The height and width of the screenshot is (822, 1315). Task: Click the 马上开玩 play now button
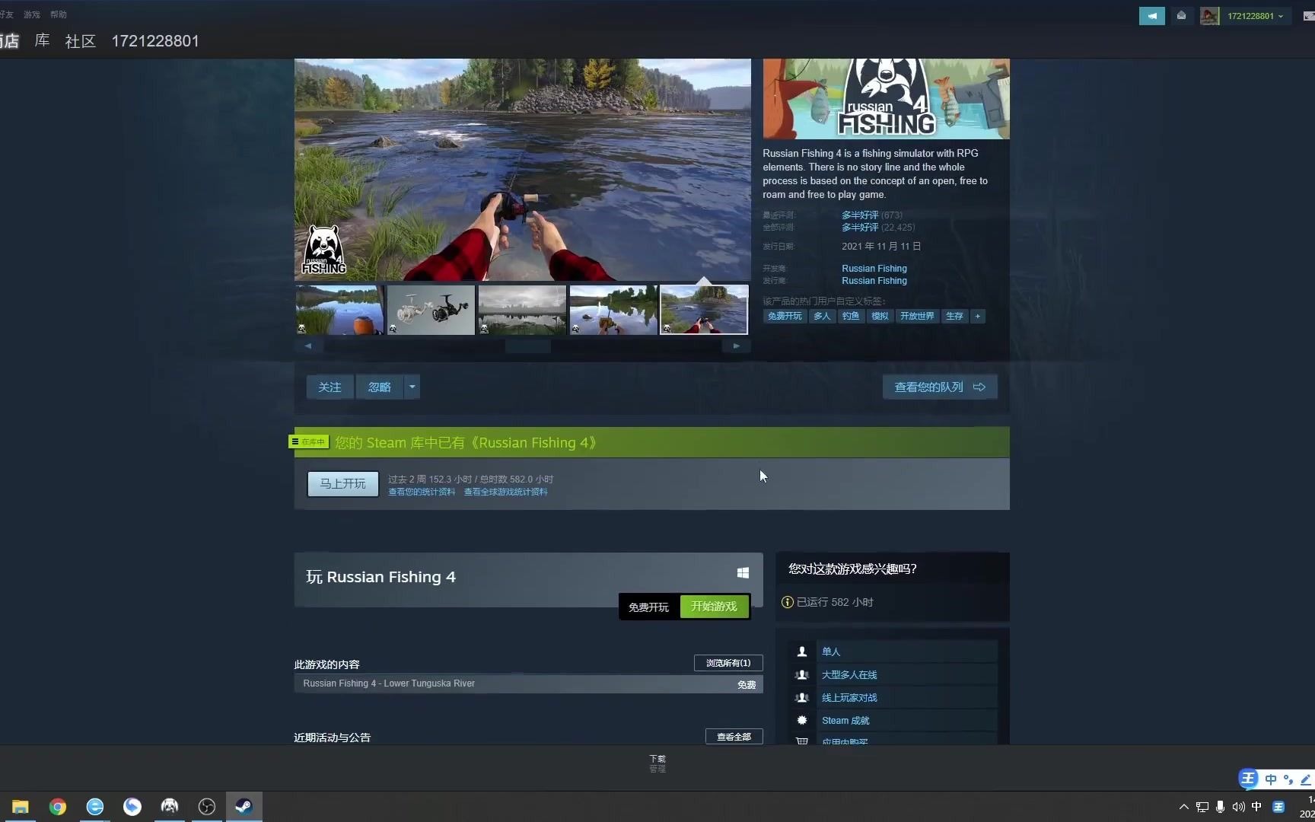[x=342, y=484]
